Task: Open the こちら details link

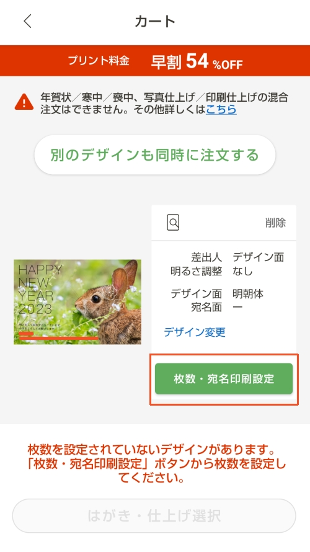Action: 221,110
